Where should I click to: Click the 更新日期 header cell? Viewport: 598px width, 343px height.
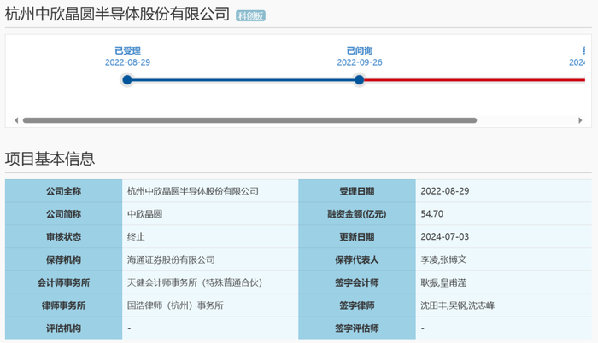click(357, 236)
